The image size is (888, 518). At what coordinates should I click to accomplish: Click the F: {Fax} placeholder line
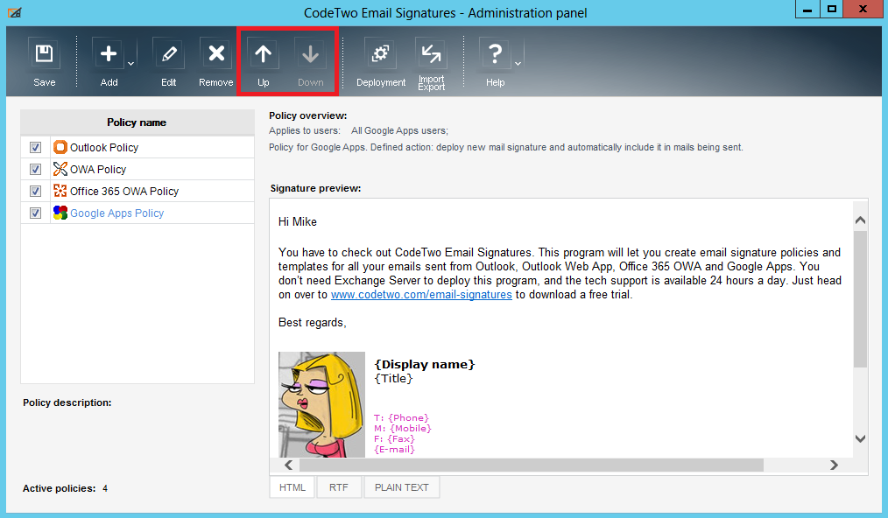[394, 439]
